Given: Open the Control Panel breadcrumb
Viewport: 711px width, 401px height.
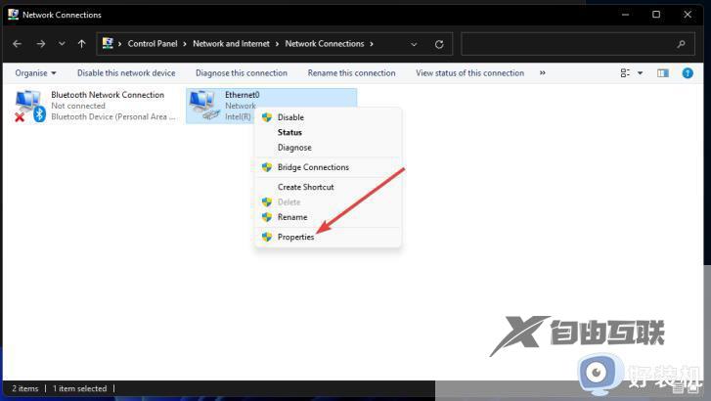Looking at the screenshot, I should click(x=153, y=44).
